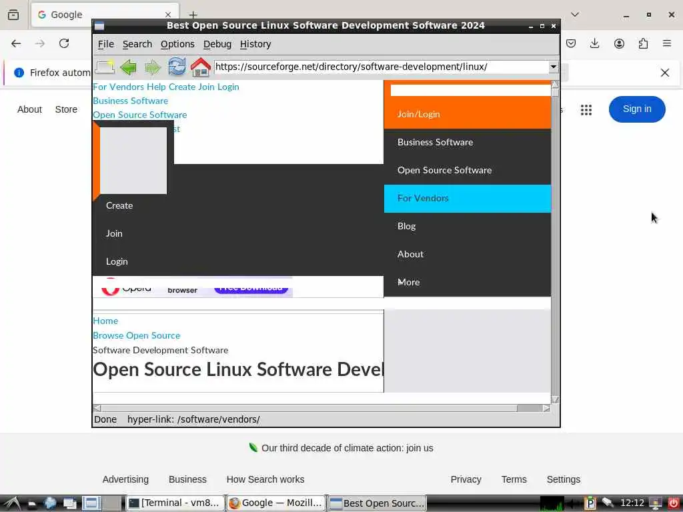Screen dimensions: 683x512
Task: Open the Google apps grid icon
Action: [x=586, y=110]
